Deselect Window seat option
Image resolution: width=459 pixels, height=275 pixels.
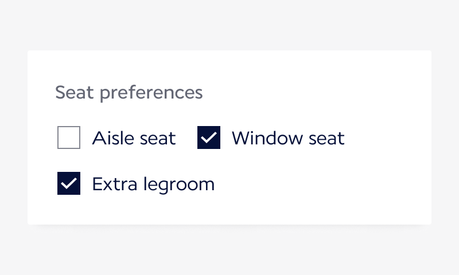tap(209, 138)
